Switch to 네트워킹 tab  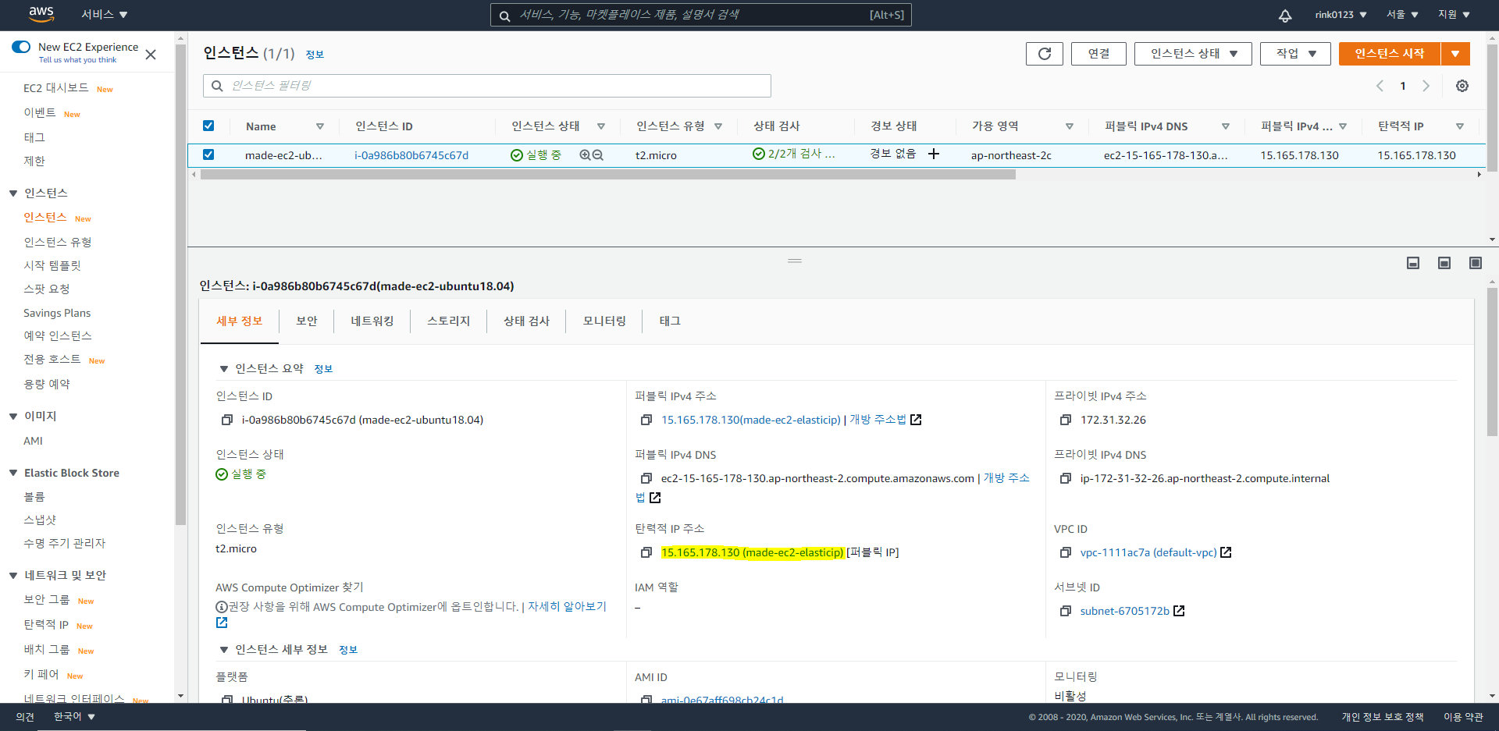coord(372,321)
